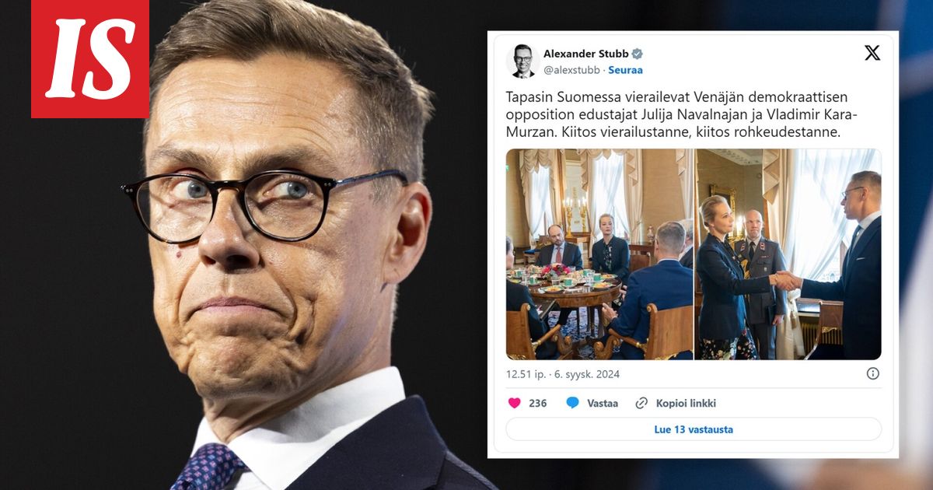The image size is (933, 490).
Task: Follow the account via Seuraa
Action: [625, 70]
